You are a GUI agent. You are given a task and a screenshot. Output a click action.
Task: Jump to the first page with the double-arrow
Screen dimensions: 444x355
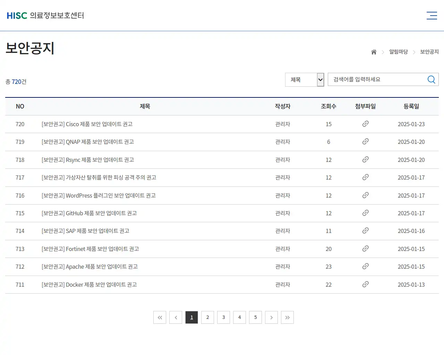pyautogui.click(x=160, y=317)
